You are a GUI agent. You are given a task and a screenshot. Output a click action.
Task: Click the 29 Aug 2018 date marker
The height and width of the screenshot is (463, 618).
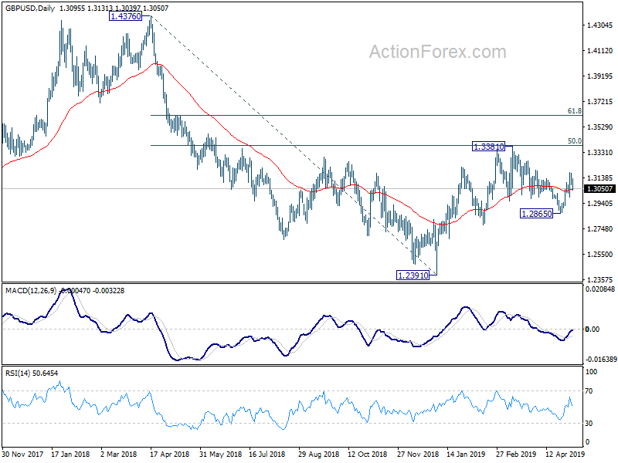pos(318,454)
